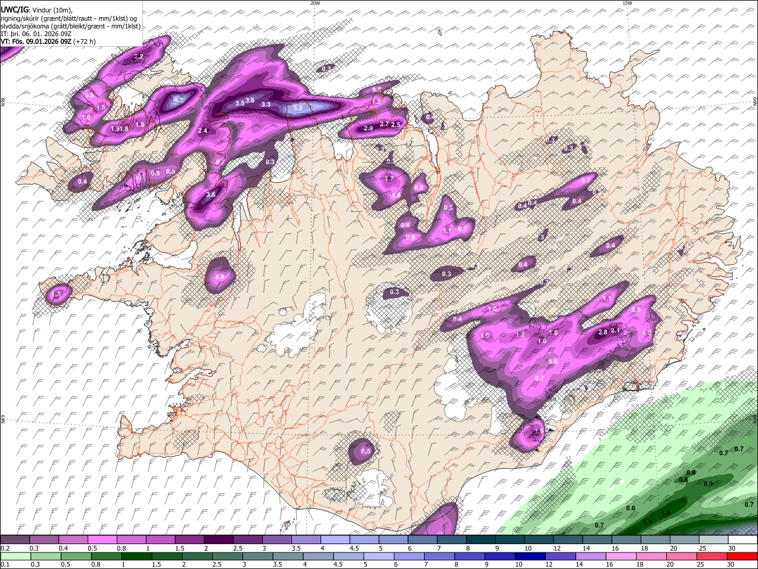
Task: Click the 2.2 snowfall value near the header box
Action: tap(139, 57)
